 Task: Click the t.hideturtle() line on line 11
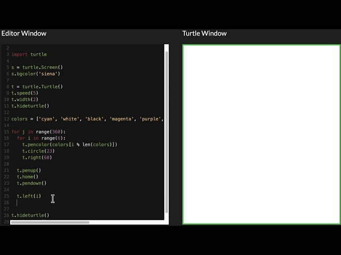(x=30, y=106)
